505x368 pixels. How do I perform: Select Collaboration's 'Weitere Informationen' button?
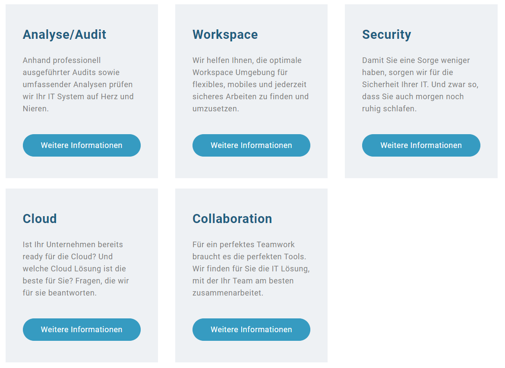point(251,330)
